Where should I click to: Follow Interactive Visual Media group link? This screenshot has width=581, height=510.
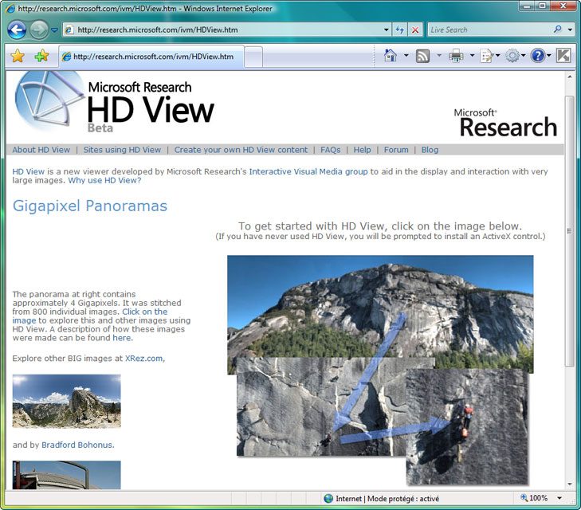tap(308, 171)
